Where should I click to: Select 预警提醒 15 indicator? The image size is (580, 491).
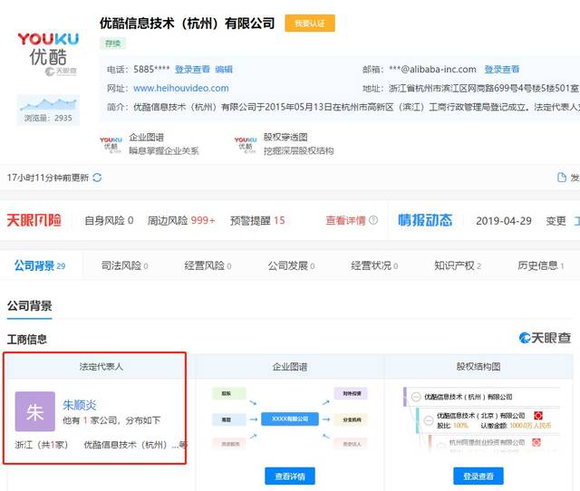click(x=257, y=221)
